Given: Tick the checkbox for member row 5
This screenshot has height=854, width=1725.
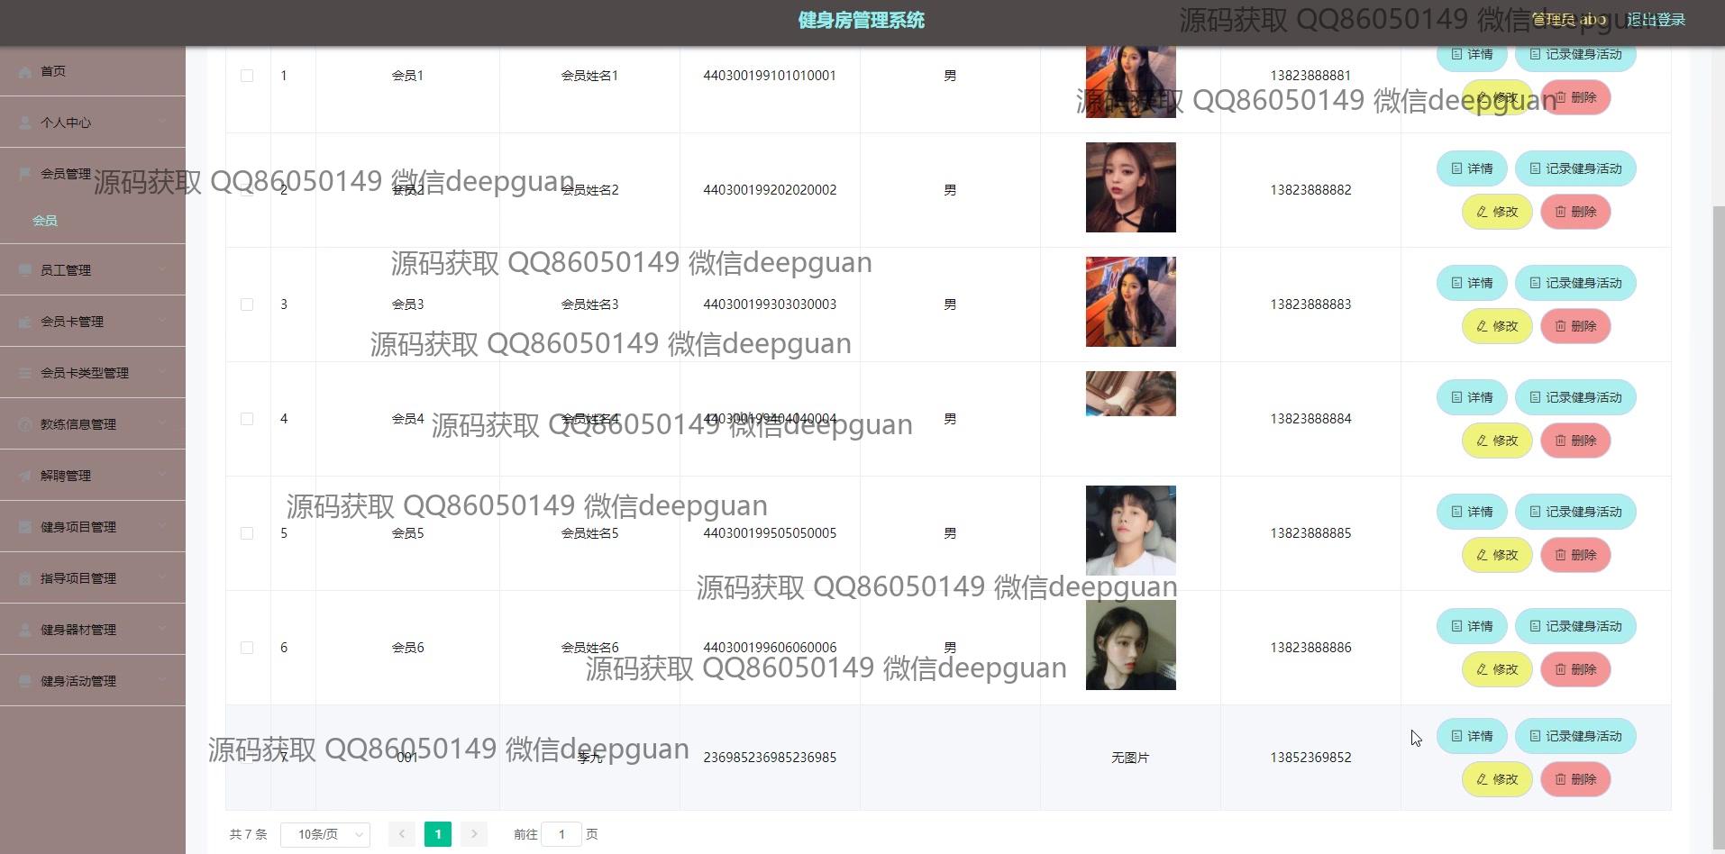Looking at the screenshot, I should [247, 533].
